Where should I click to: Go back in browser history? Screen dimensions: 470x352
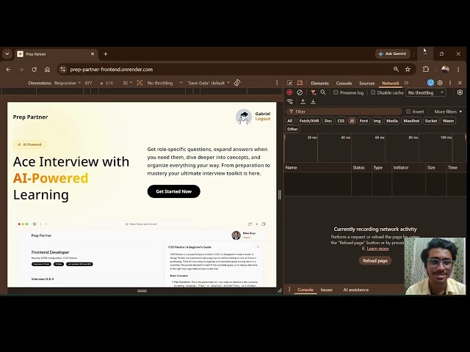point(8,70)
